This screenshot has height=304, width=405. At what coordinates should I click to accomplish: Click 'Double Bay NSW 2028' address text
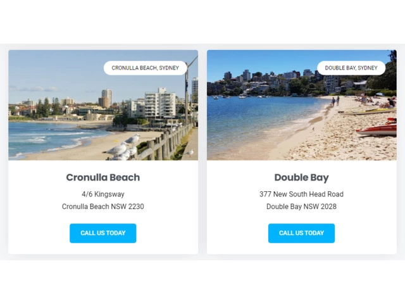tap(301, 206)
